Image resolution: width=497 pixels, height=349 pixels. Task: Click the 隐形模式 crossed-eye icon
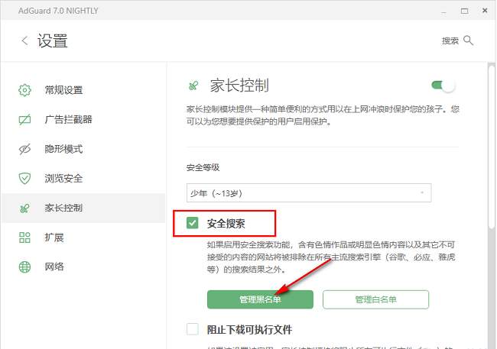(24, 149)
